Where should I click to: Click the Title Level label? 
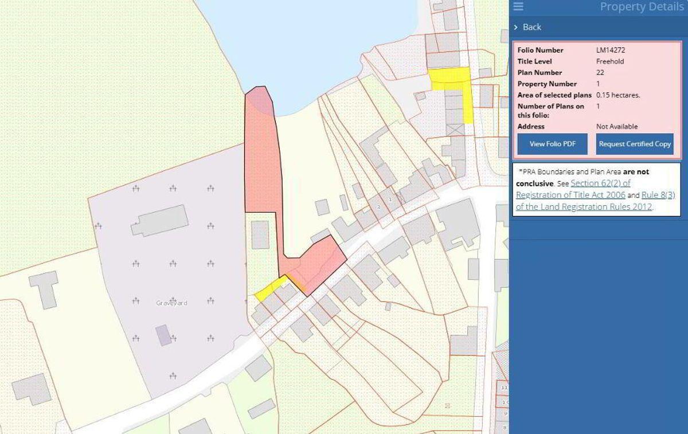click(534, 61)
